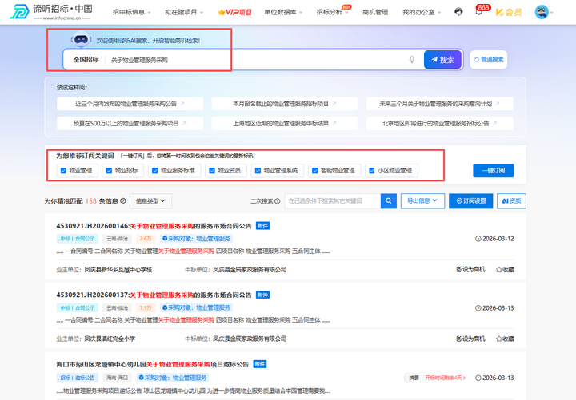Open 海口市琼山区龙塘镇中心幼儿园 invitation announcement

[153, 364]
